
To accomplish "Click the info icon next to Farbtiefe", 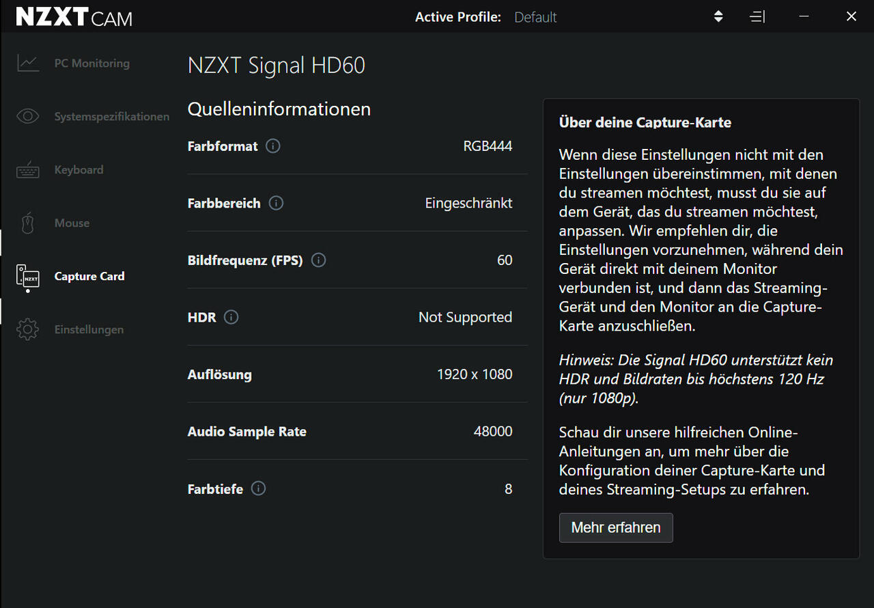I will tap(259, 488).
